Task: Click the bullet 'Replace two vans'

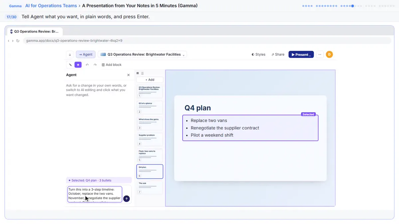Action: click(209, 120)
